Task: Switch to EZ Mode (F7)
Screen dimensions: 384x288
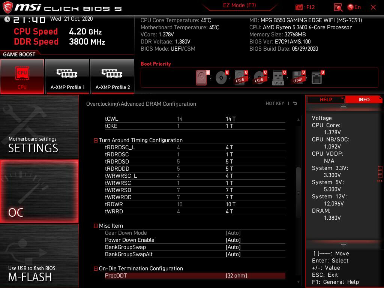Action: (239, 5)
